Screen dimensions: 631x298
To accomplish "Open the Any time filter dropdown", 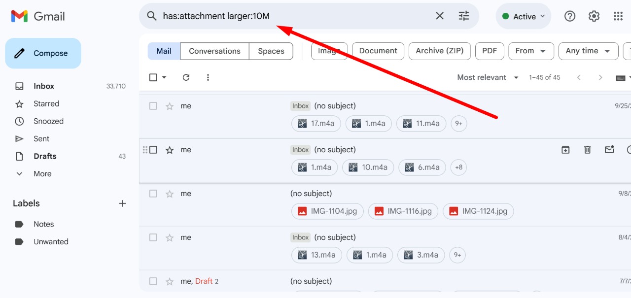I will [x=588, y=51].
